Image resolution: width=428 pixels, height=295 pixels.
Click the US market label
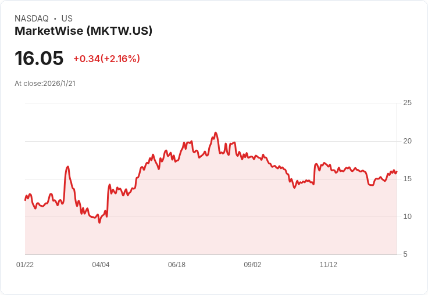pos(67,19)
